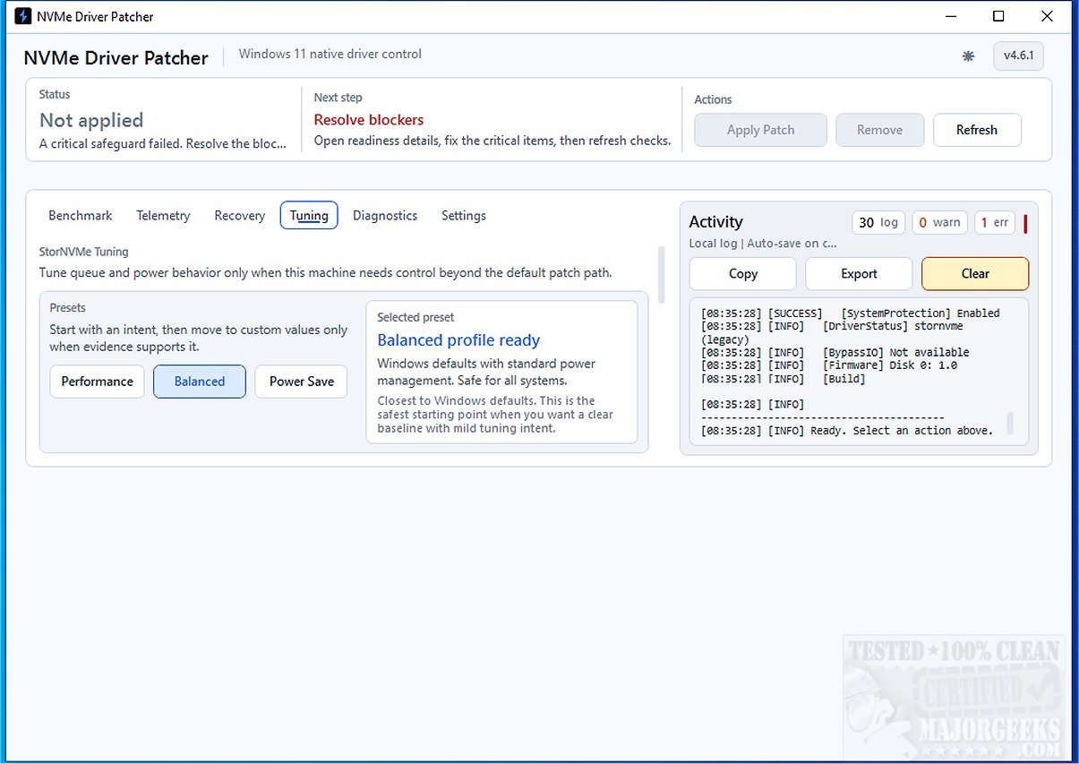This screenshot has width=1079, height=764.
Task: Click the activity log scrollbar
Action: [x=1011, y=423]
